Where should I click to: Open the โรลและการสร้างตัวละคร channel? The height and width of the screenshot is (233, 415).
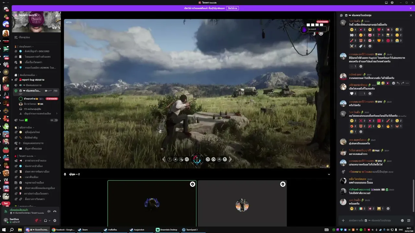pyautogui.click(x=36, y=57)
